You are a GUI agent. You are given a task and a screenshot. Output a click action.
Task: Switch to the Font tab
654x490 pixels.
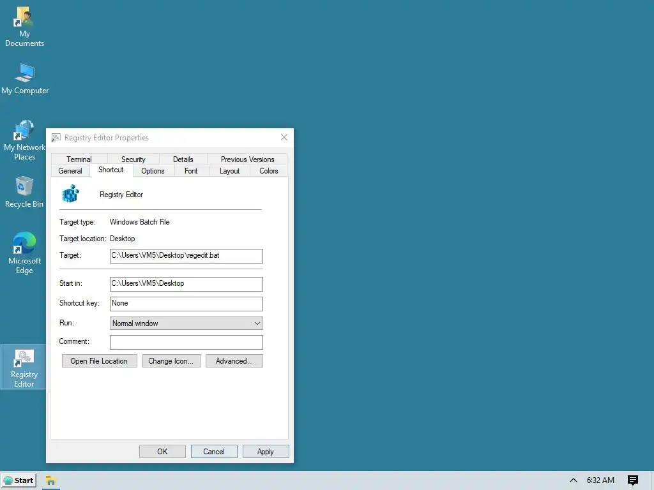pyautogui.click(x=191, y=171)
